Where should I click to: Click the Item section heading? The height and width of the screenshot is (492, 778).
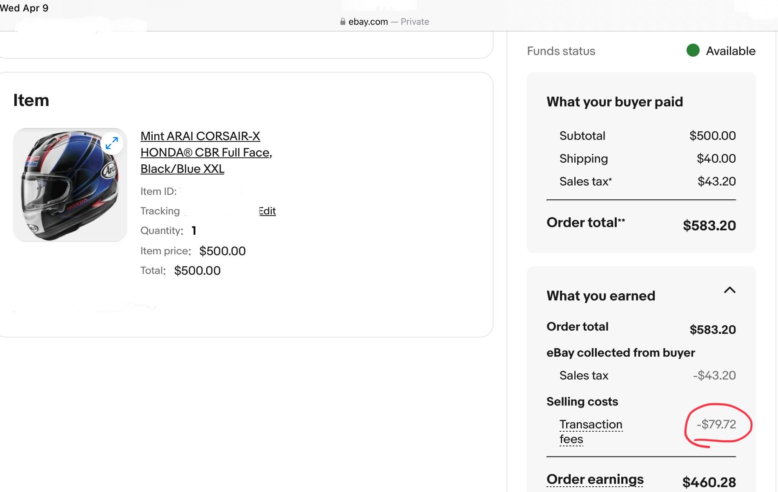pos(31,100)
